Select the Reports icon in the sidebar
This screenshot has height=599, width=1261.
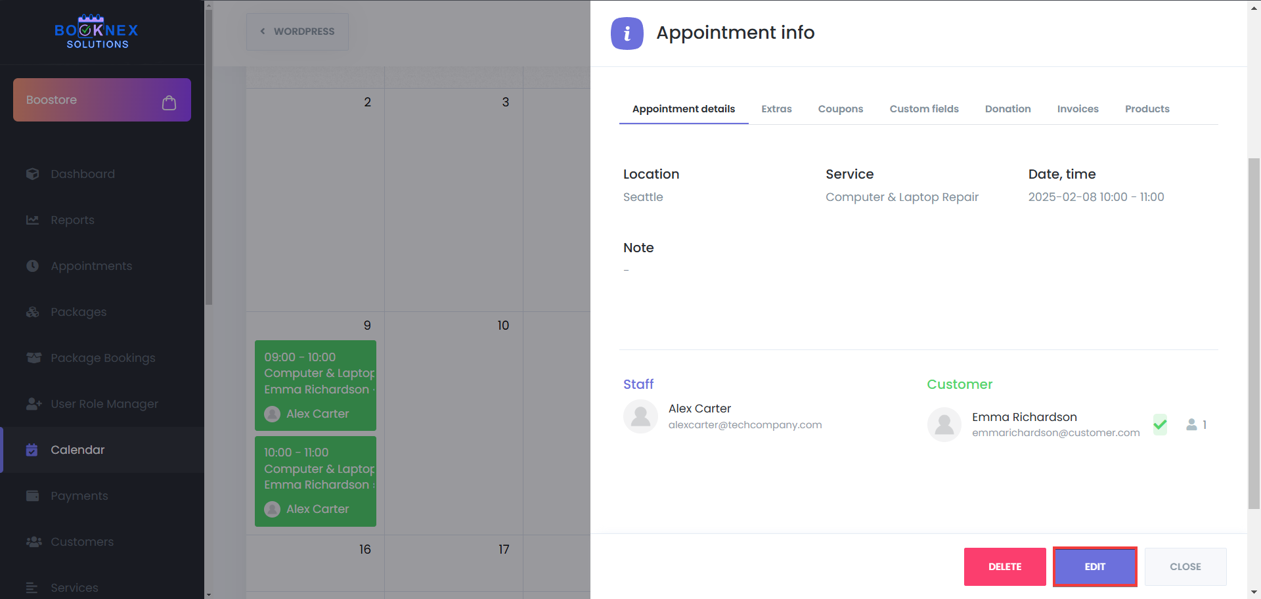33,219
